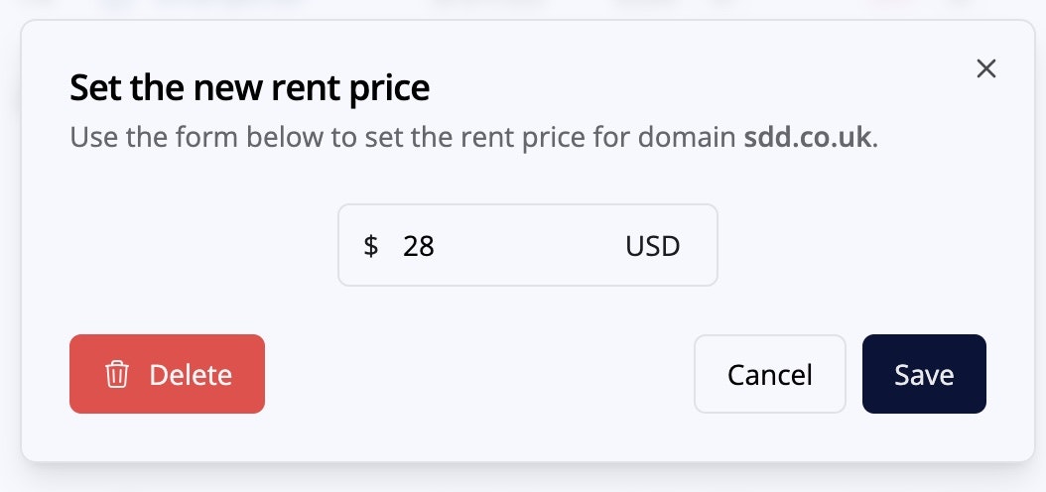Cancel the rent price change

769,374
